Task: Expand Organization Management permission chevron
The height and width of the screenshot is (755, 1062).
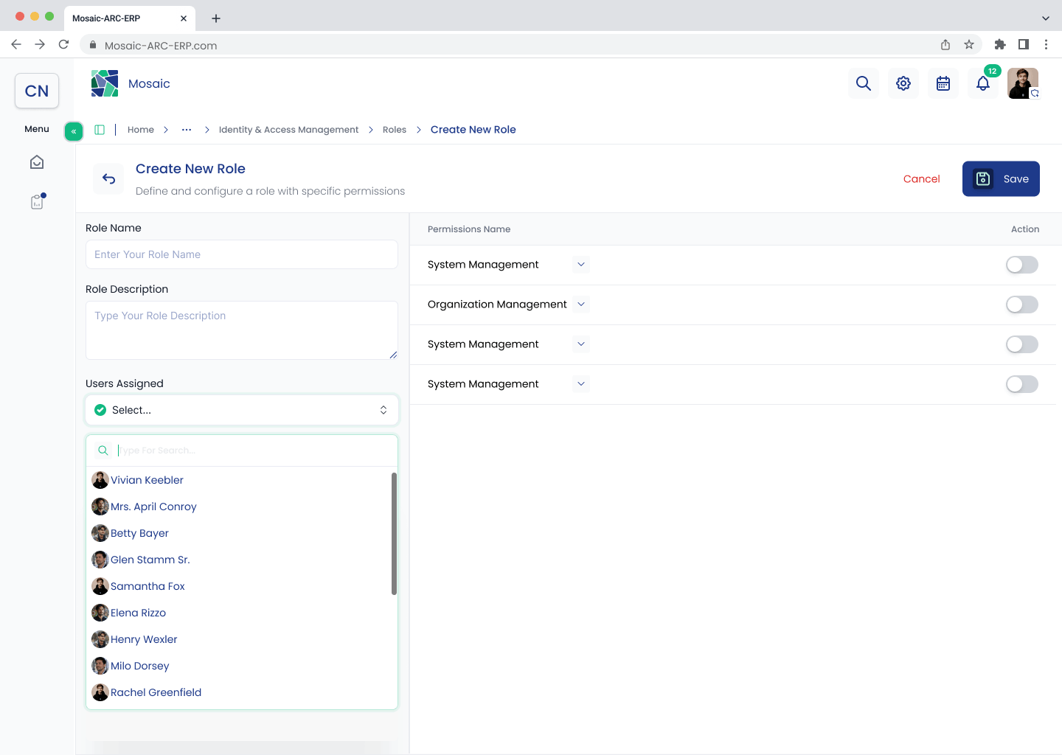Action: (x=581, y=305)
